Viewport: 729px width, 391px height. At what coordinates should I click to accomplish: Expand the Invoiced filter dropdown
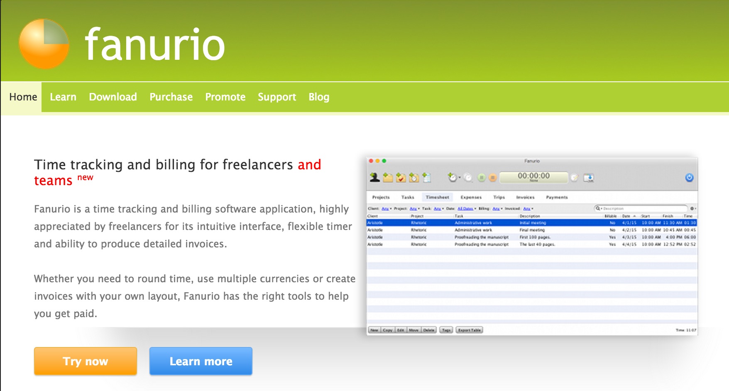click(528, 209)
